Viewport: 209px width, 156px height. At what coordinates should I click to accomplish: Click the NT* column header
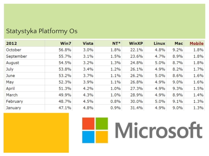pos(115,43)
